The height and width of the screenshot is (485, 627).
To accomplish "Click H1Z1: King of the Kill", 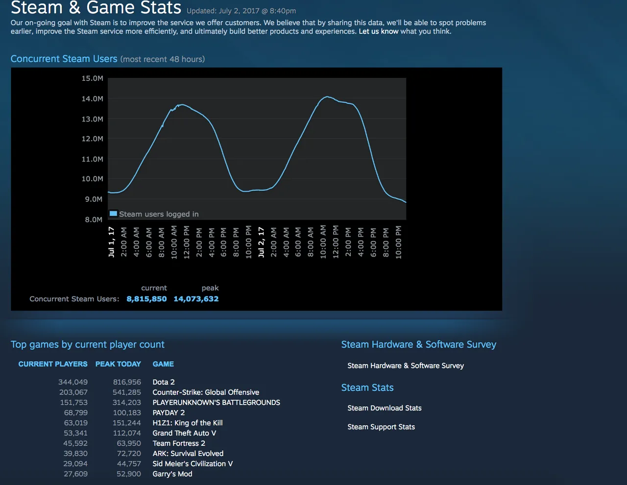I will coord(188,423).
